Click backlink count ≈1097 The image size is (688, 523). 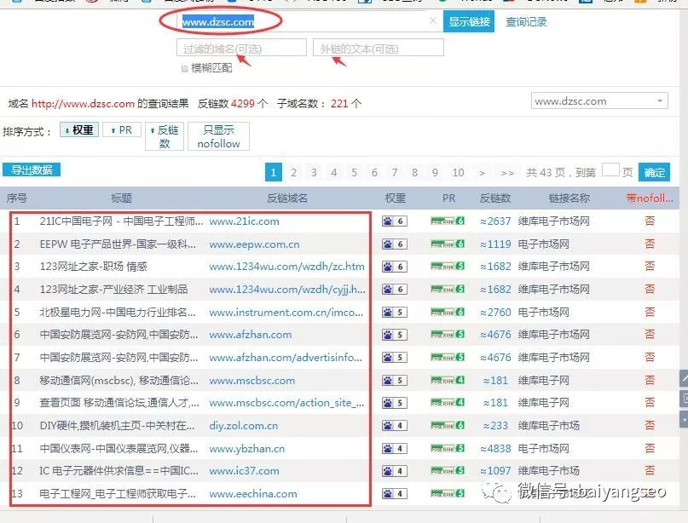(495, 471)
